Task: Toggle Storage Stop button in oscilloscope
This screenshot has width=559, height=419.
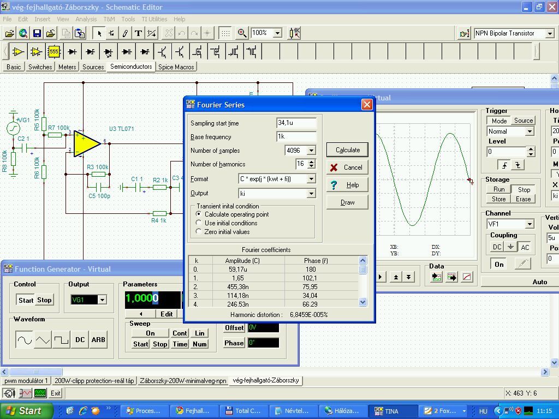Action: point(524,189)
